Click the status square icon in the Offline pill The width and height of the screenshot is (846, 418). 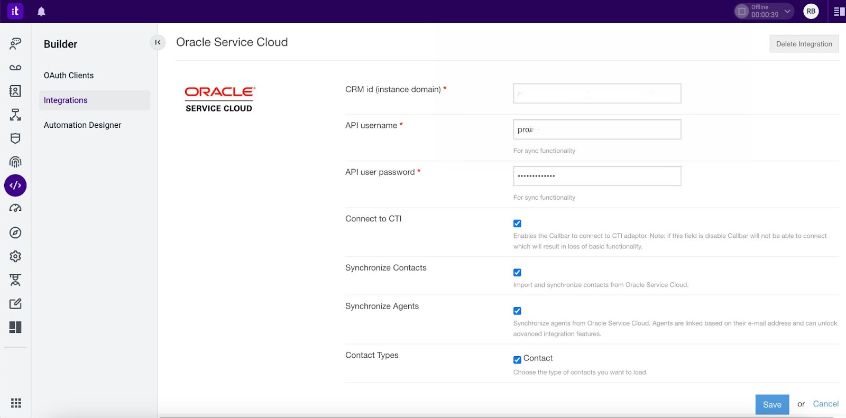point(742,11)
